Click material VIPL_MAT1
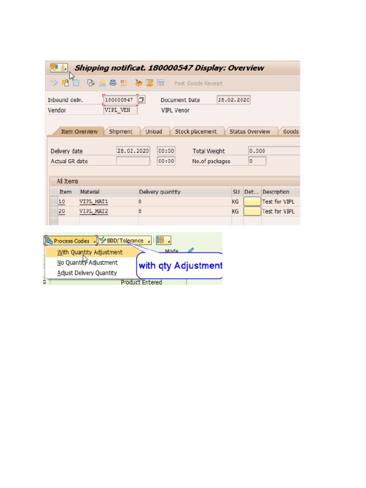The width and height of the screenshot is (366, 488). pos(94,202)
